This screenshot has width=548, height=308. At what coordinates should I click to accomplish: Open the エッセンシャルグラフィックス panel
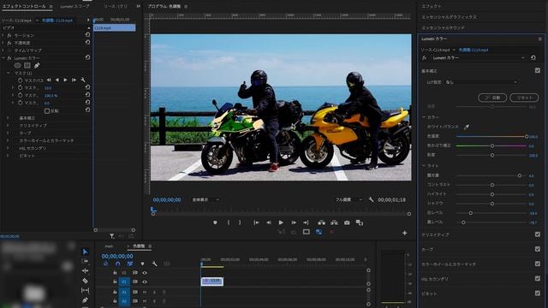coord(449,17)
